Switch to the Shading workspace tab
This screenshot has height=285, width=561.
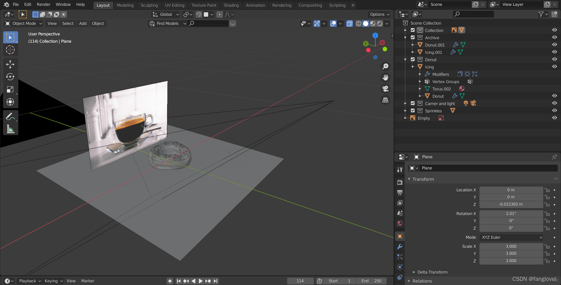point(231,5)
